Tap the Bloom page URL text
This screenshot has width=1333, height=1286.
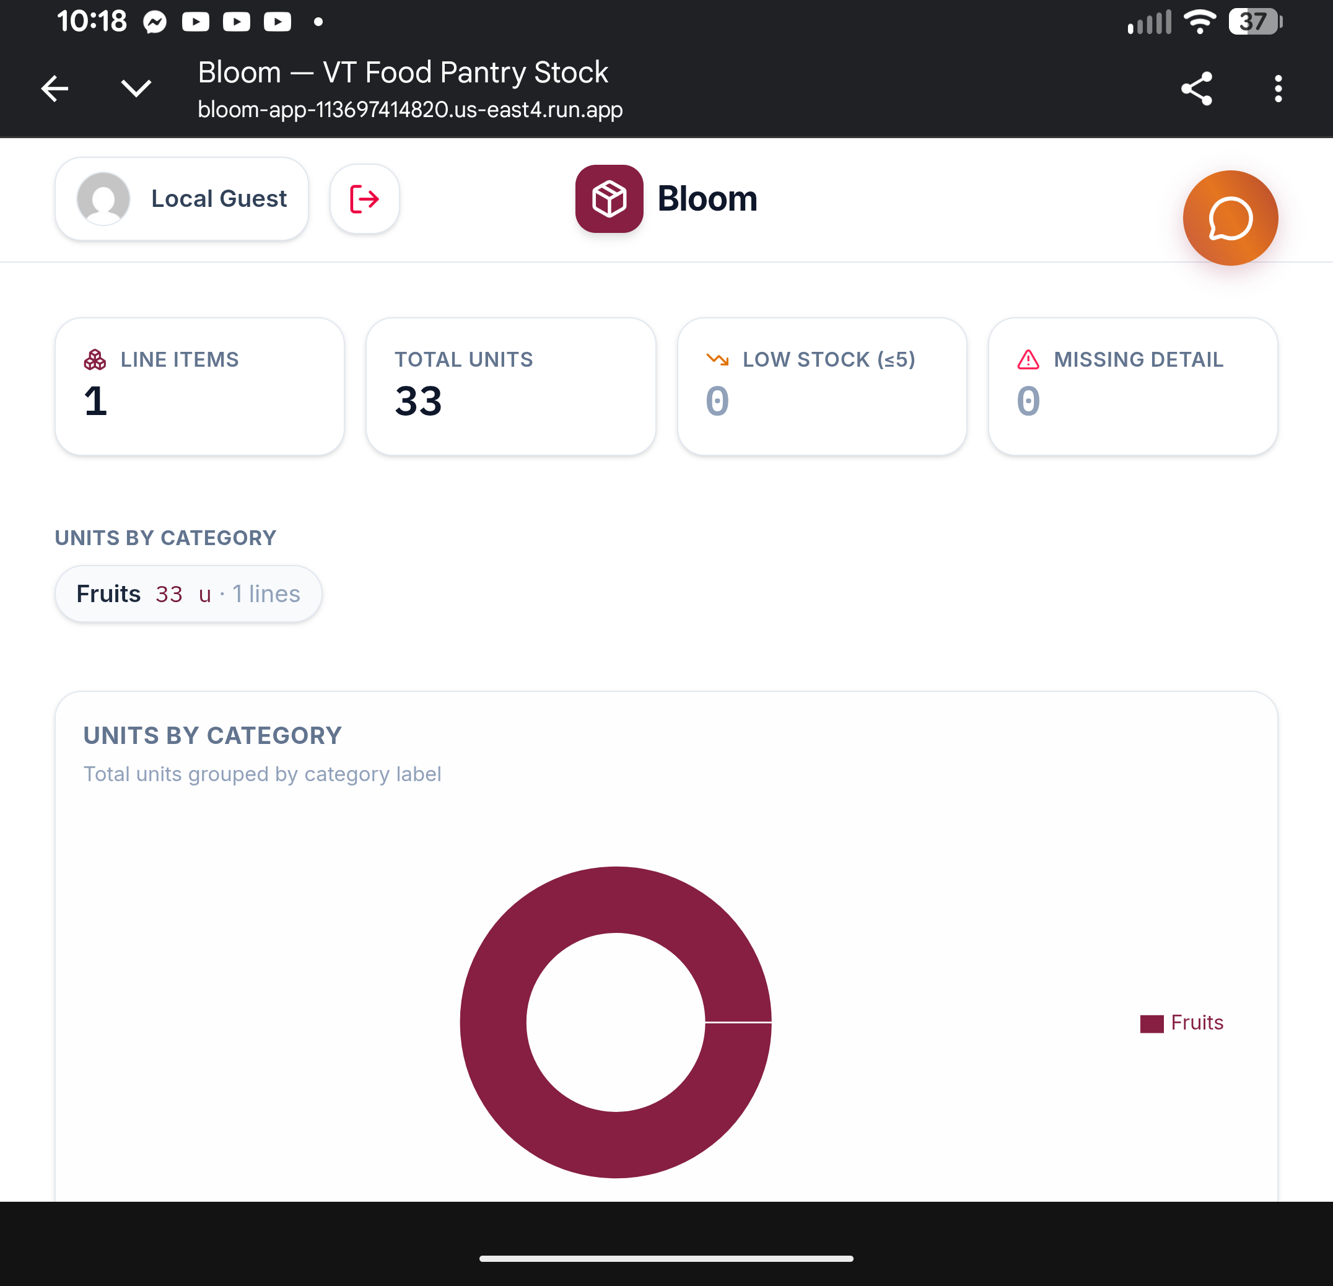coord(409,110)
